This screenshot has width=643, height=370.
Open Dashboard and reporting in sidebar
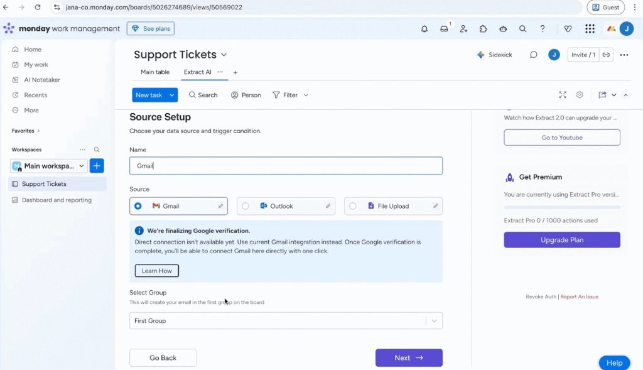tap(57, 200)
